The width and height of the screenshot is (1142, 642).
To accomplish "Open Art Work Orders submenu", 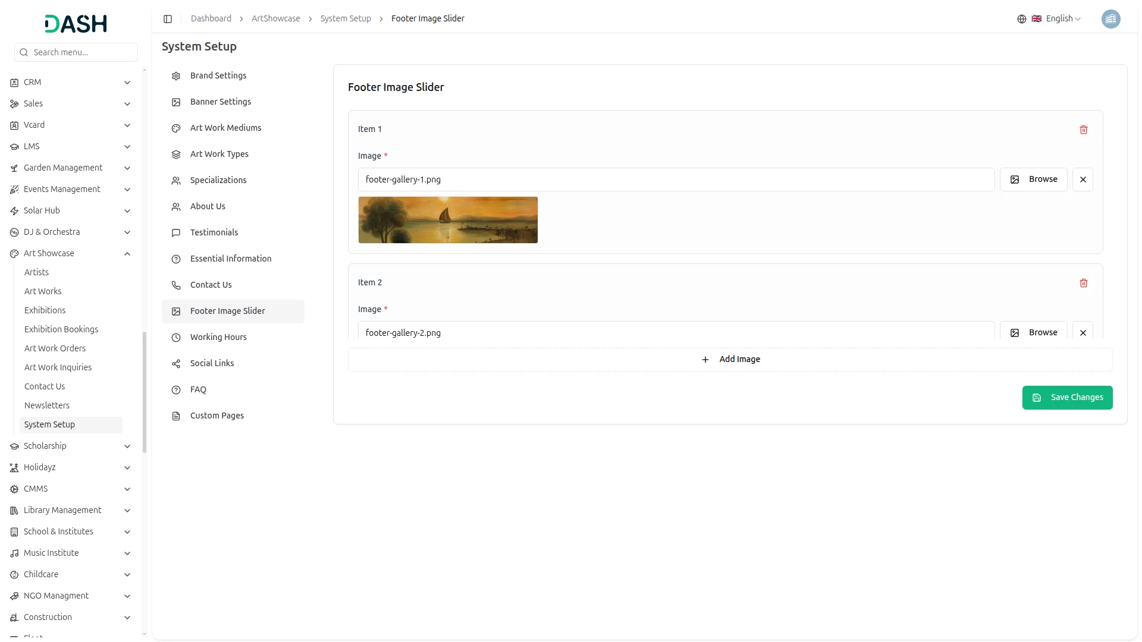I will click(55, 348).
